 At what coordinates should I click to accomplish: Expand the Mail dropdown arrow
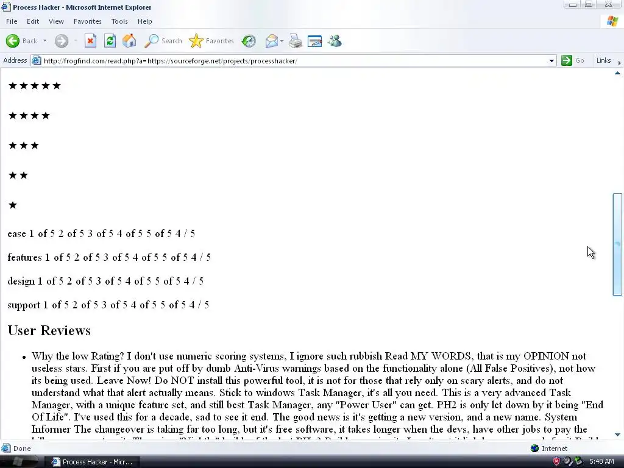pyautogui.click(x=282, y=41)
